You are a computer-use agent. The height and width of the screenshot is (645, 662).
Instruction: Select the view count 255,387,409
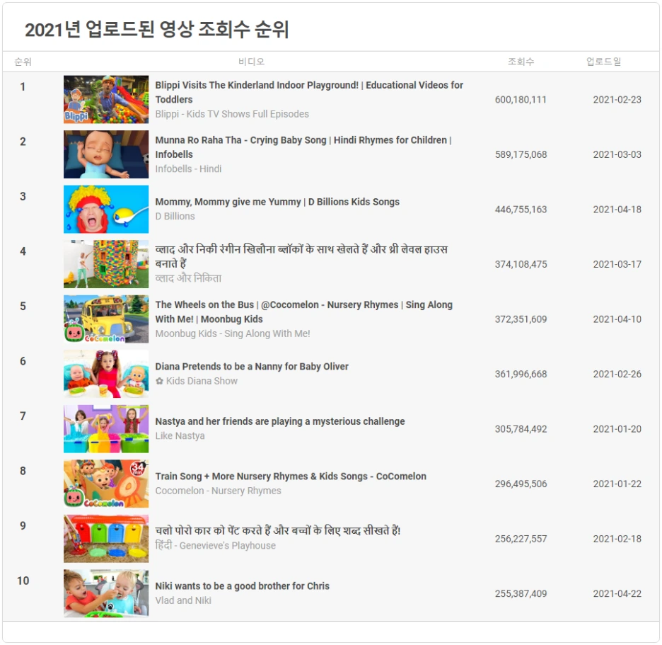click(521, 594)
